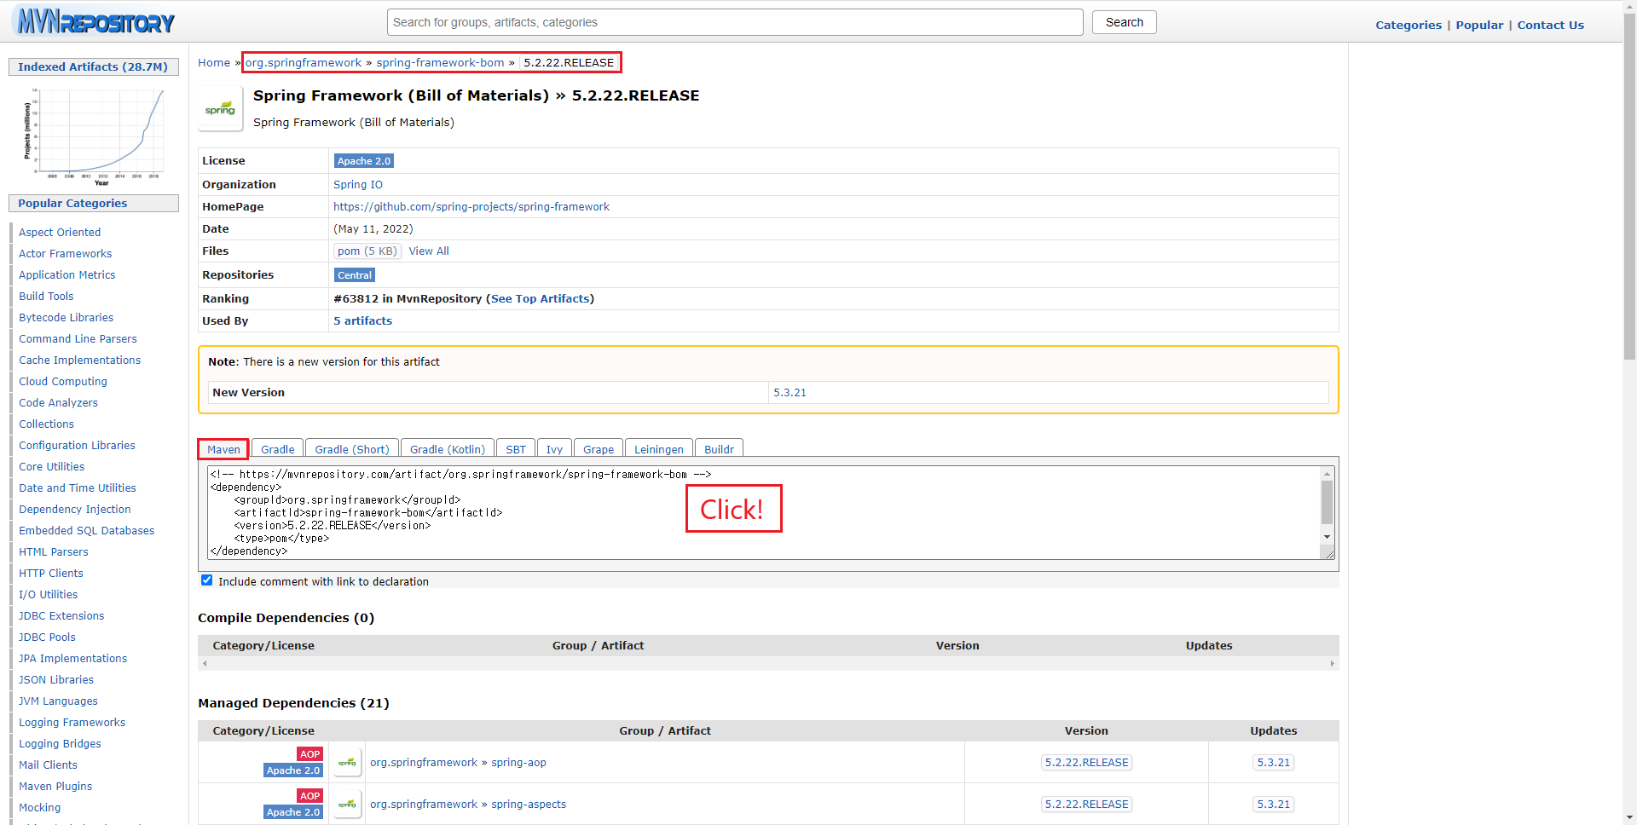Image resolution: width=1637 pixels, height=825 pixels.
Task: Switch to the Gradle (Kotlin) tab
Action: tap(447, 449)
